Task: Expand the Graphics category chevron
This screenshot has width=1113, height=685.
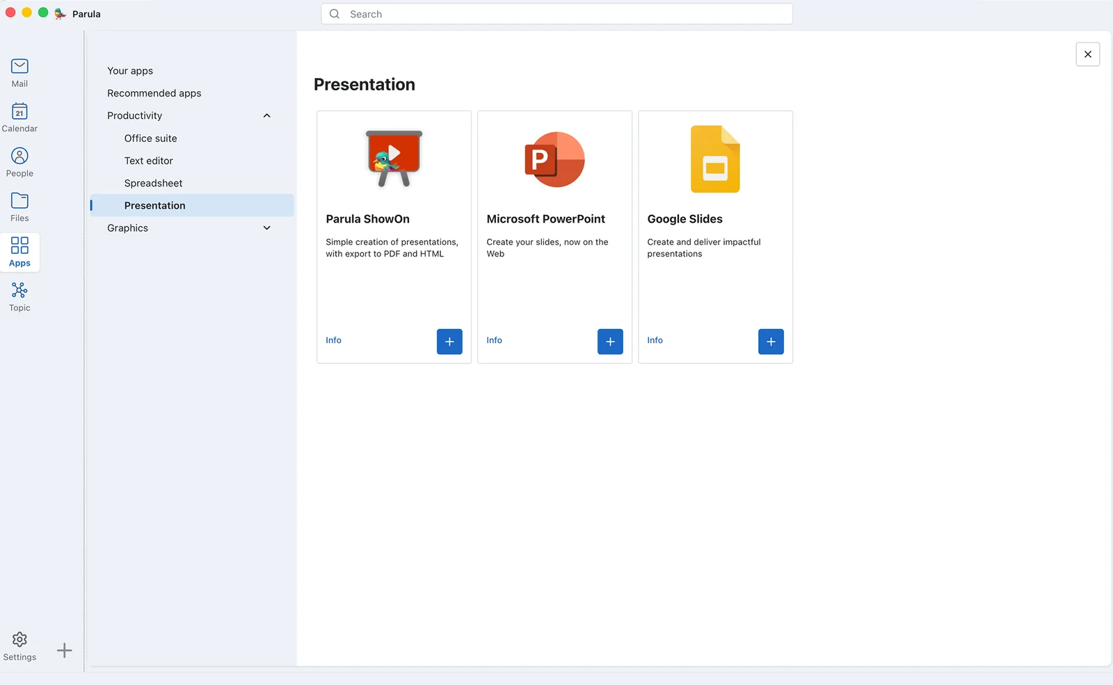Action: click(266, 228)
